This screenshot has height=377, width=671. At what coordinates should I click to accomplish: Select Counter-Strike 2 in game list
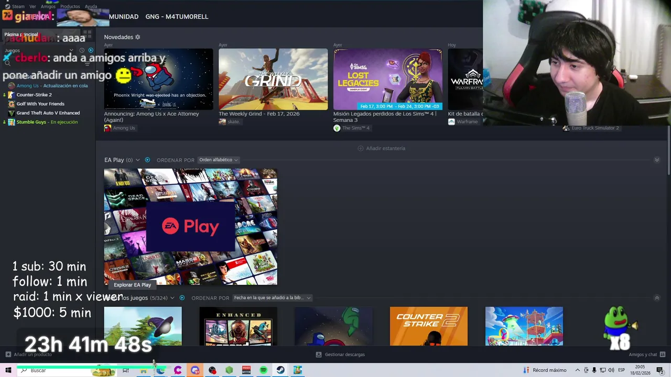tap(34, 95)
